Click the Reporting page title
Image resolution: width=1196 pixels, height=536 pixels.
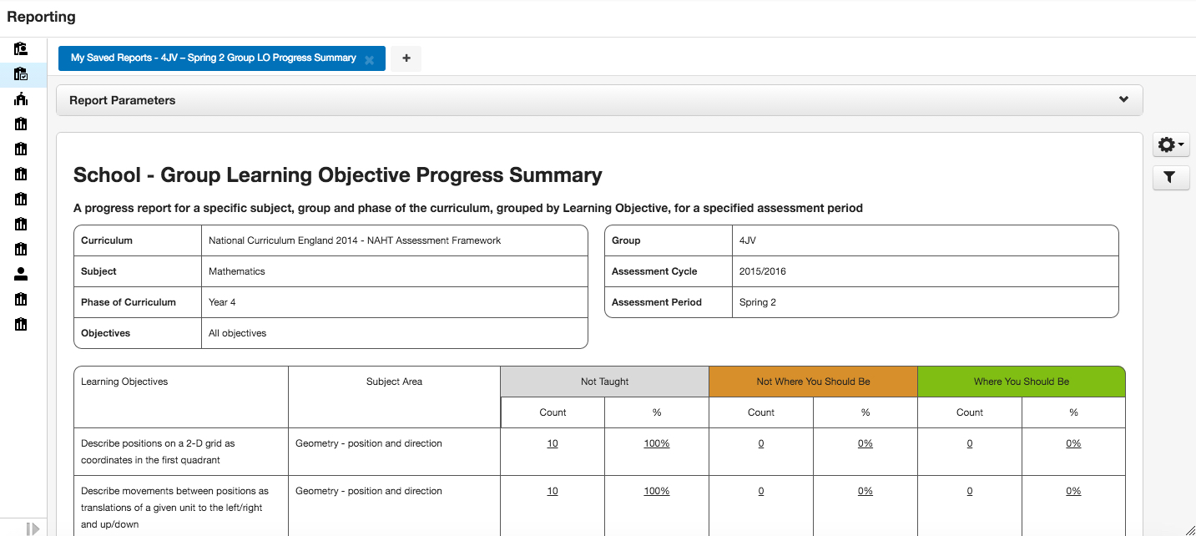(41, 17)
